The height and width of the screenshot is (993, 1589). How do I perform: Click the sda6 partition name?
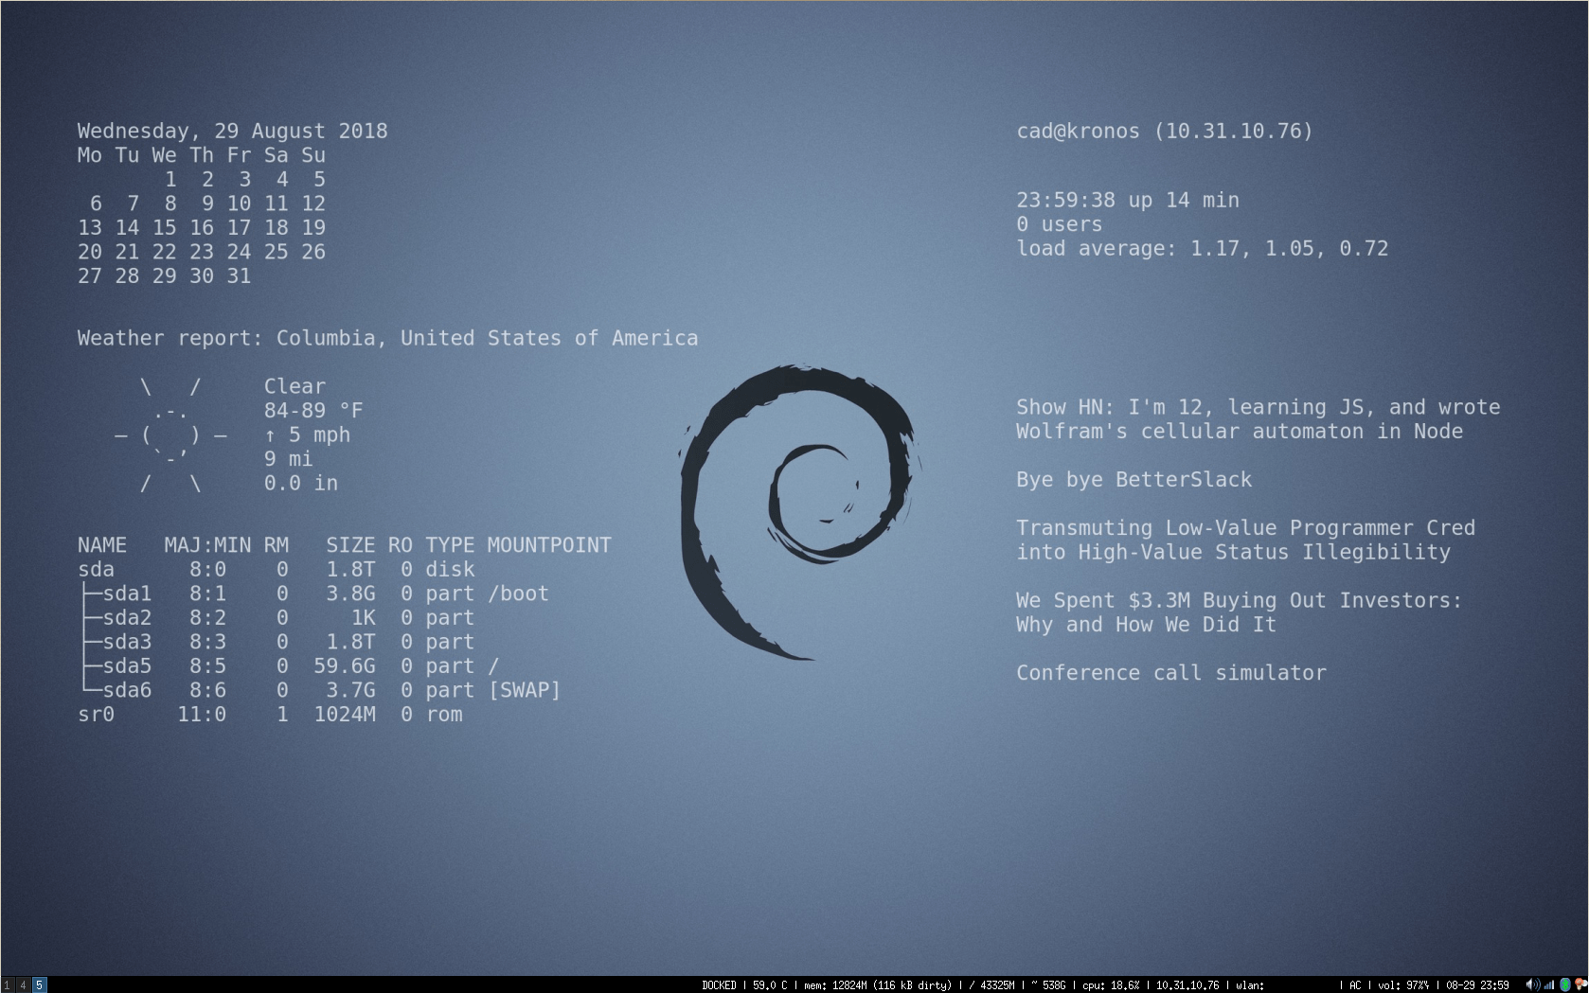click(127, 690)
